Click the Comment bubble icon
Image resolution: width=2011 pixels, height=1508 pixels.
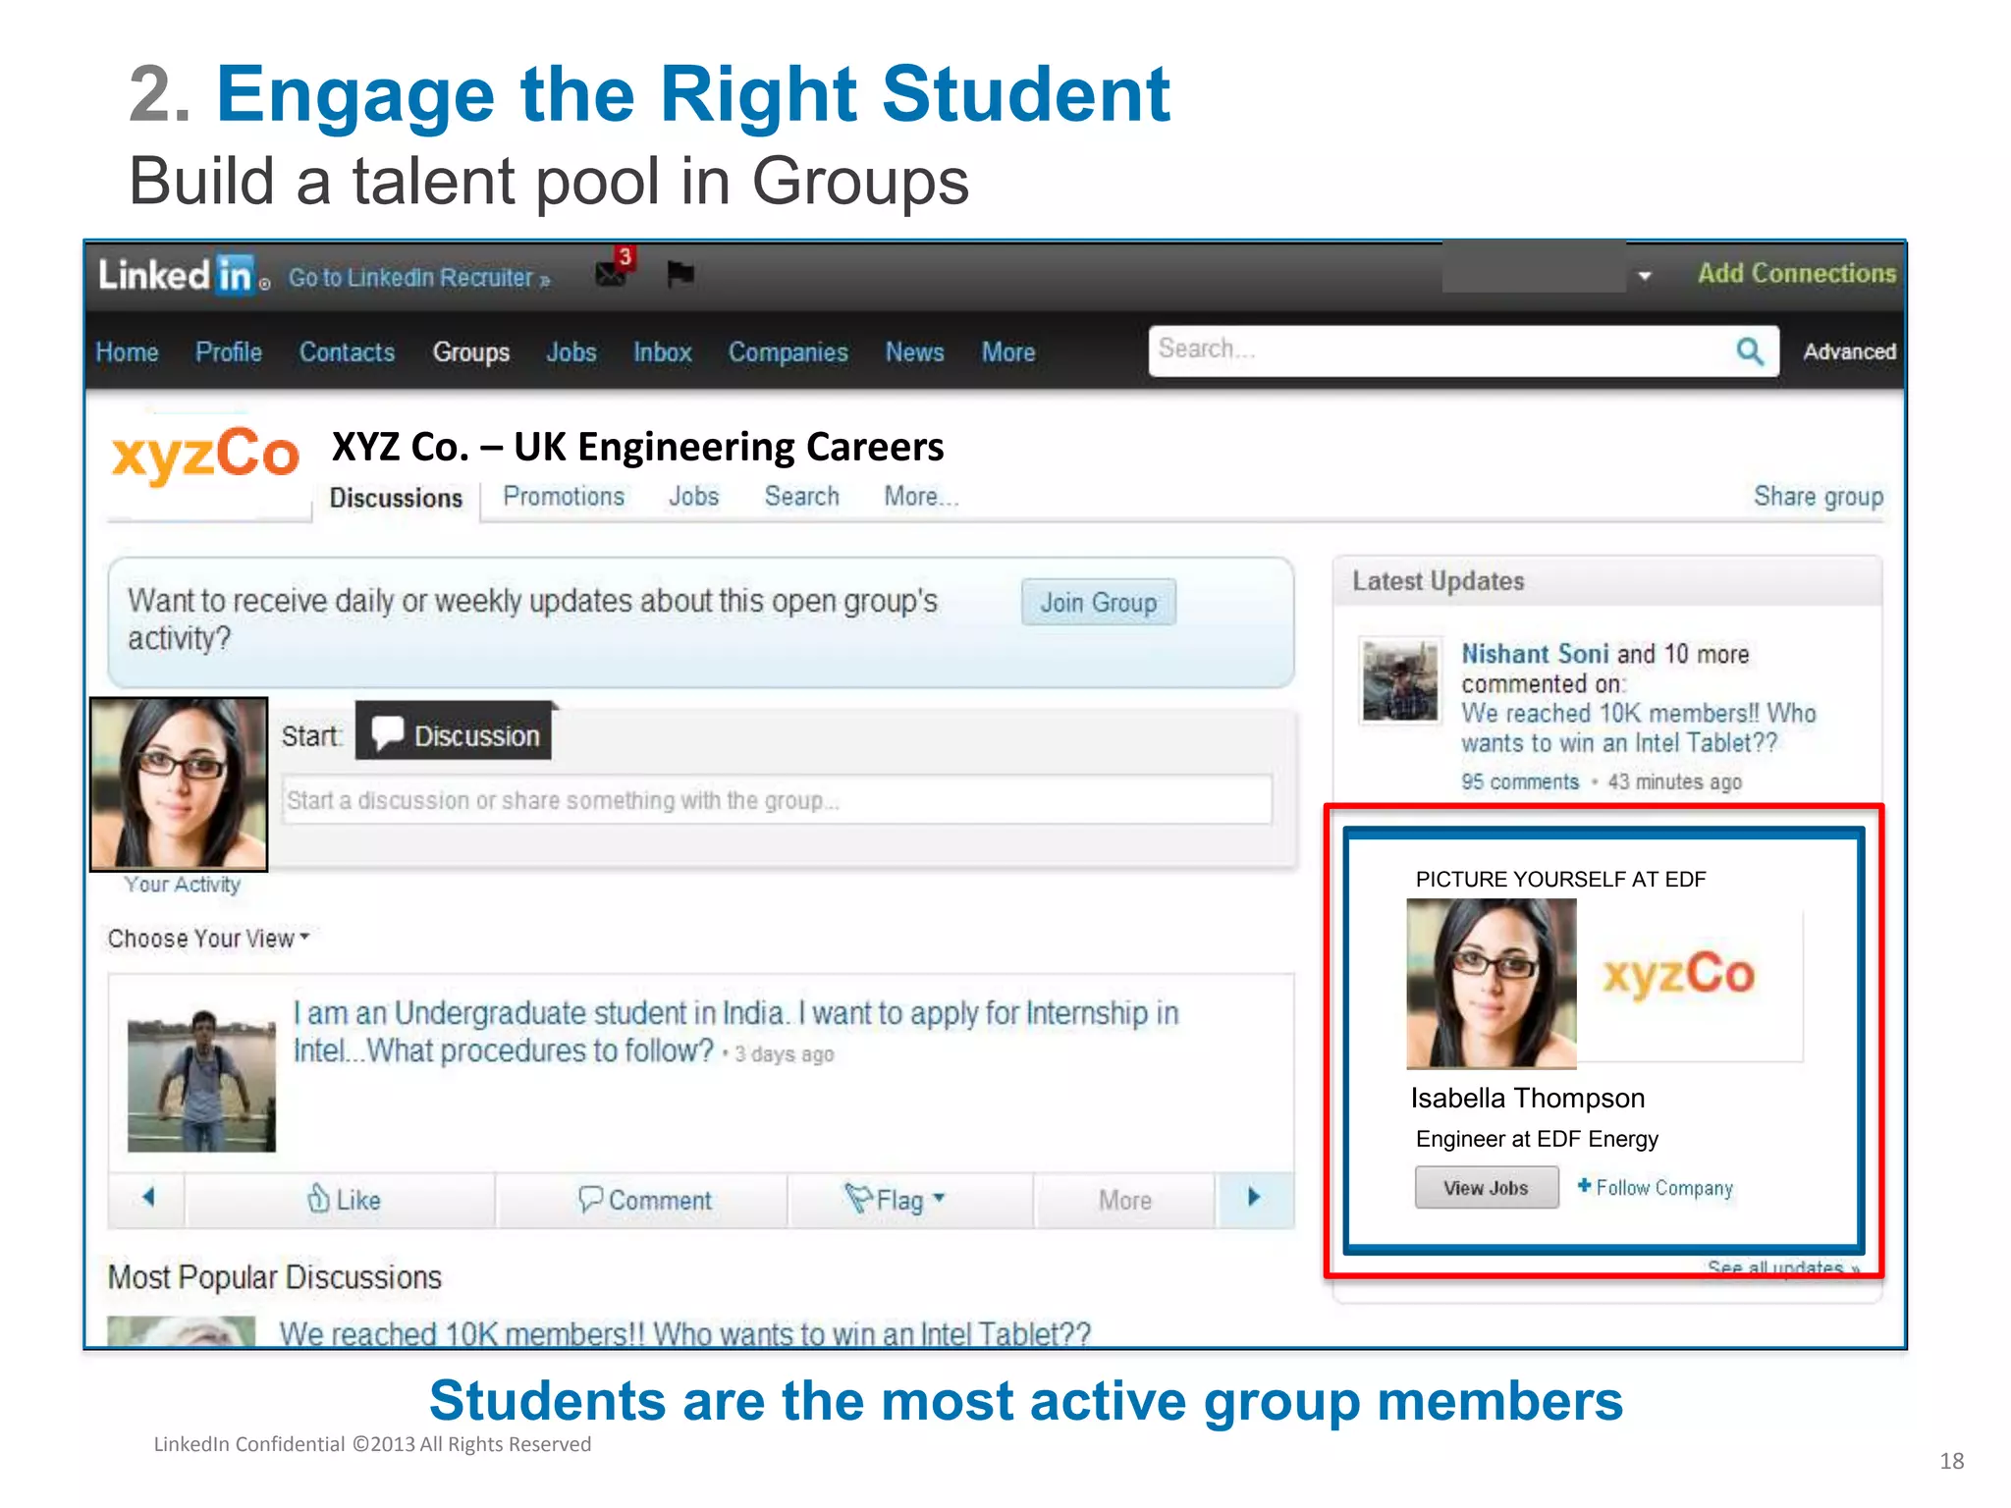[x=590, y=1199]
